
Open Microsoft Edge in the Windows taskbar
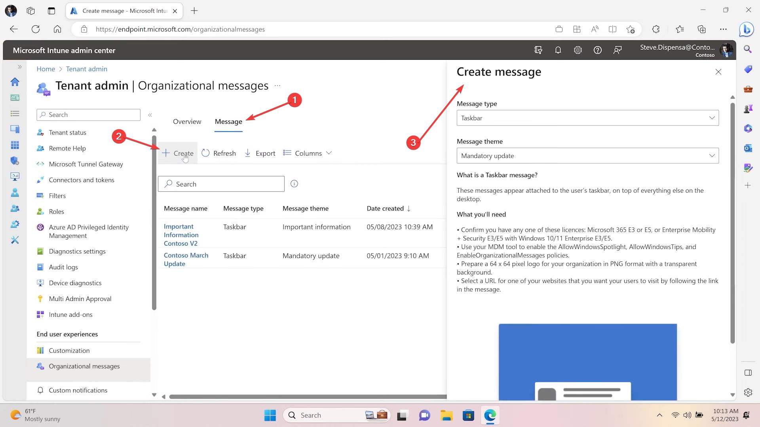[490, 415]
